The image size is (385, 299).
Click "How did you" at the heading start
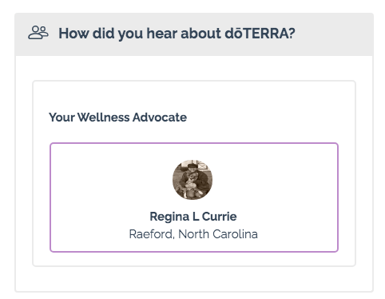click(x=101, y=34)
